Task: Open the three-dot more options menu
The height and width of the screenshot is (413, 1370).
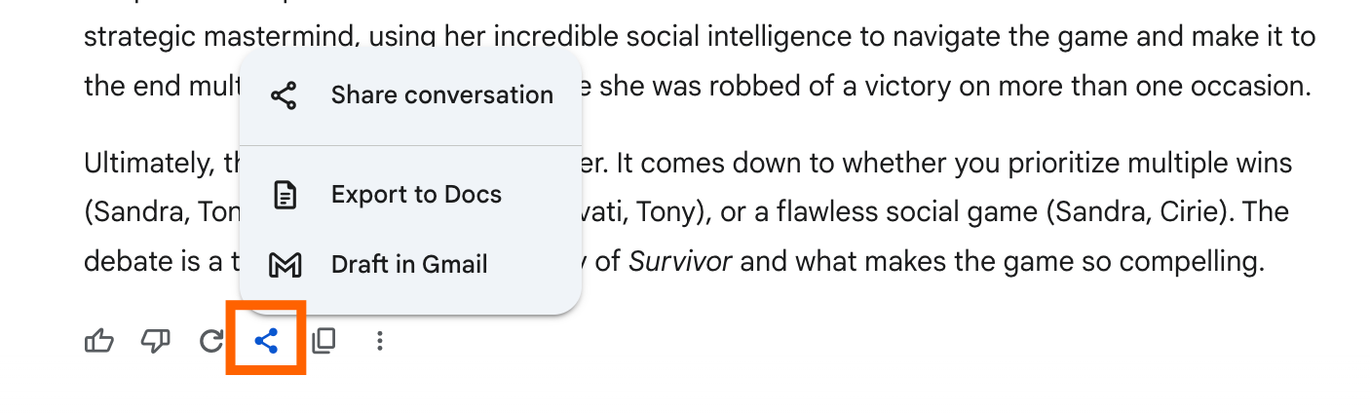Action: (380, 341)
